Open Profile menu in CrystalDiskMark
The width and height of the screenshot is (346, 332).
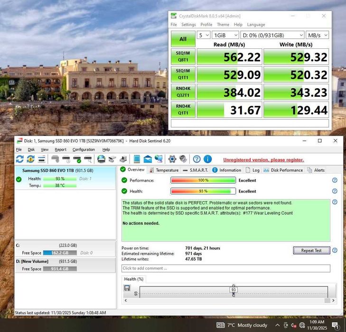(206, 25)
